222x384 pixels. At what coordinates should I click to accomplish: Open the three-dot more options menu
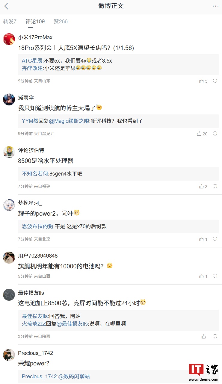215,6
